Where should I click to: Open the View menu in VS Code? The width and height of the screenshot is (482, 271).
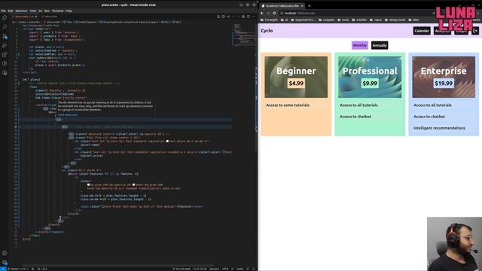pyautogui.click(x=32, y=11)
